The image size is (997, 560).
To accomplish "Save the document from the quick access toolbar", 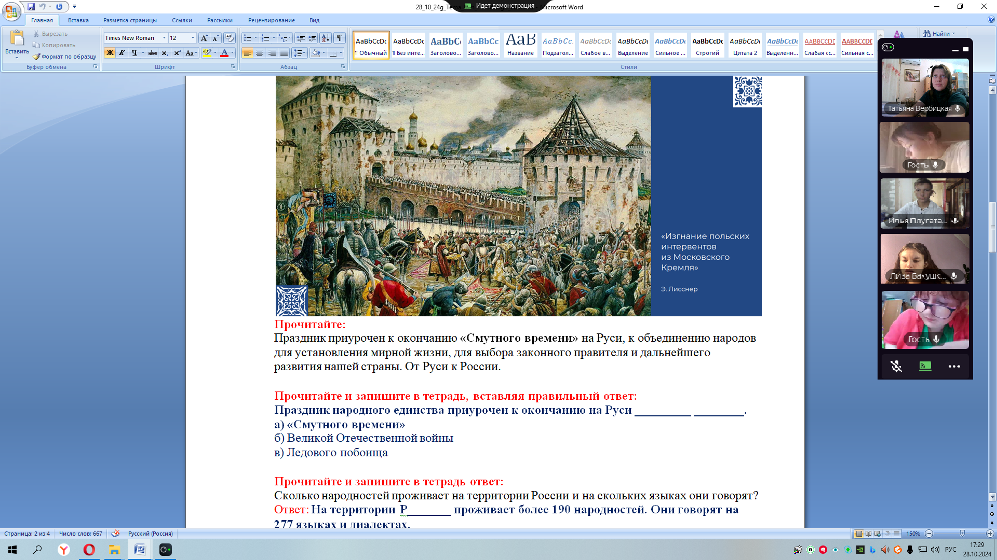I will coord(31,7).
